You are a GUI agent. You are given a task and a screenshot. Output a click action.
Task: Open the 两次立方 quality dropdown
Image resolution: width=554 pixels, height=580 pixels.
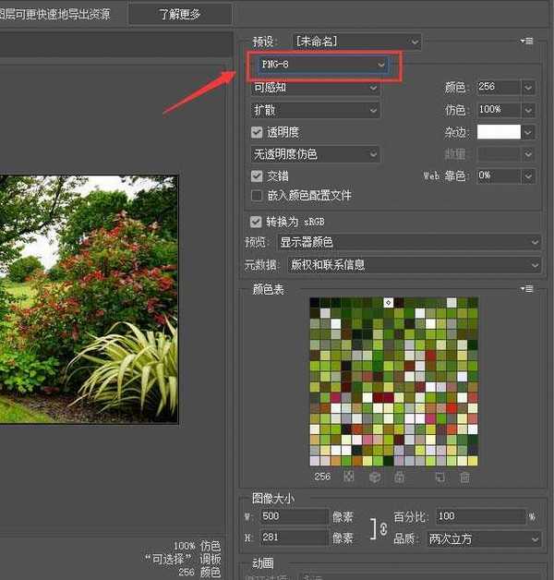point(484,538)
